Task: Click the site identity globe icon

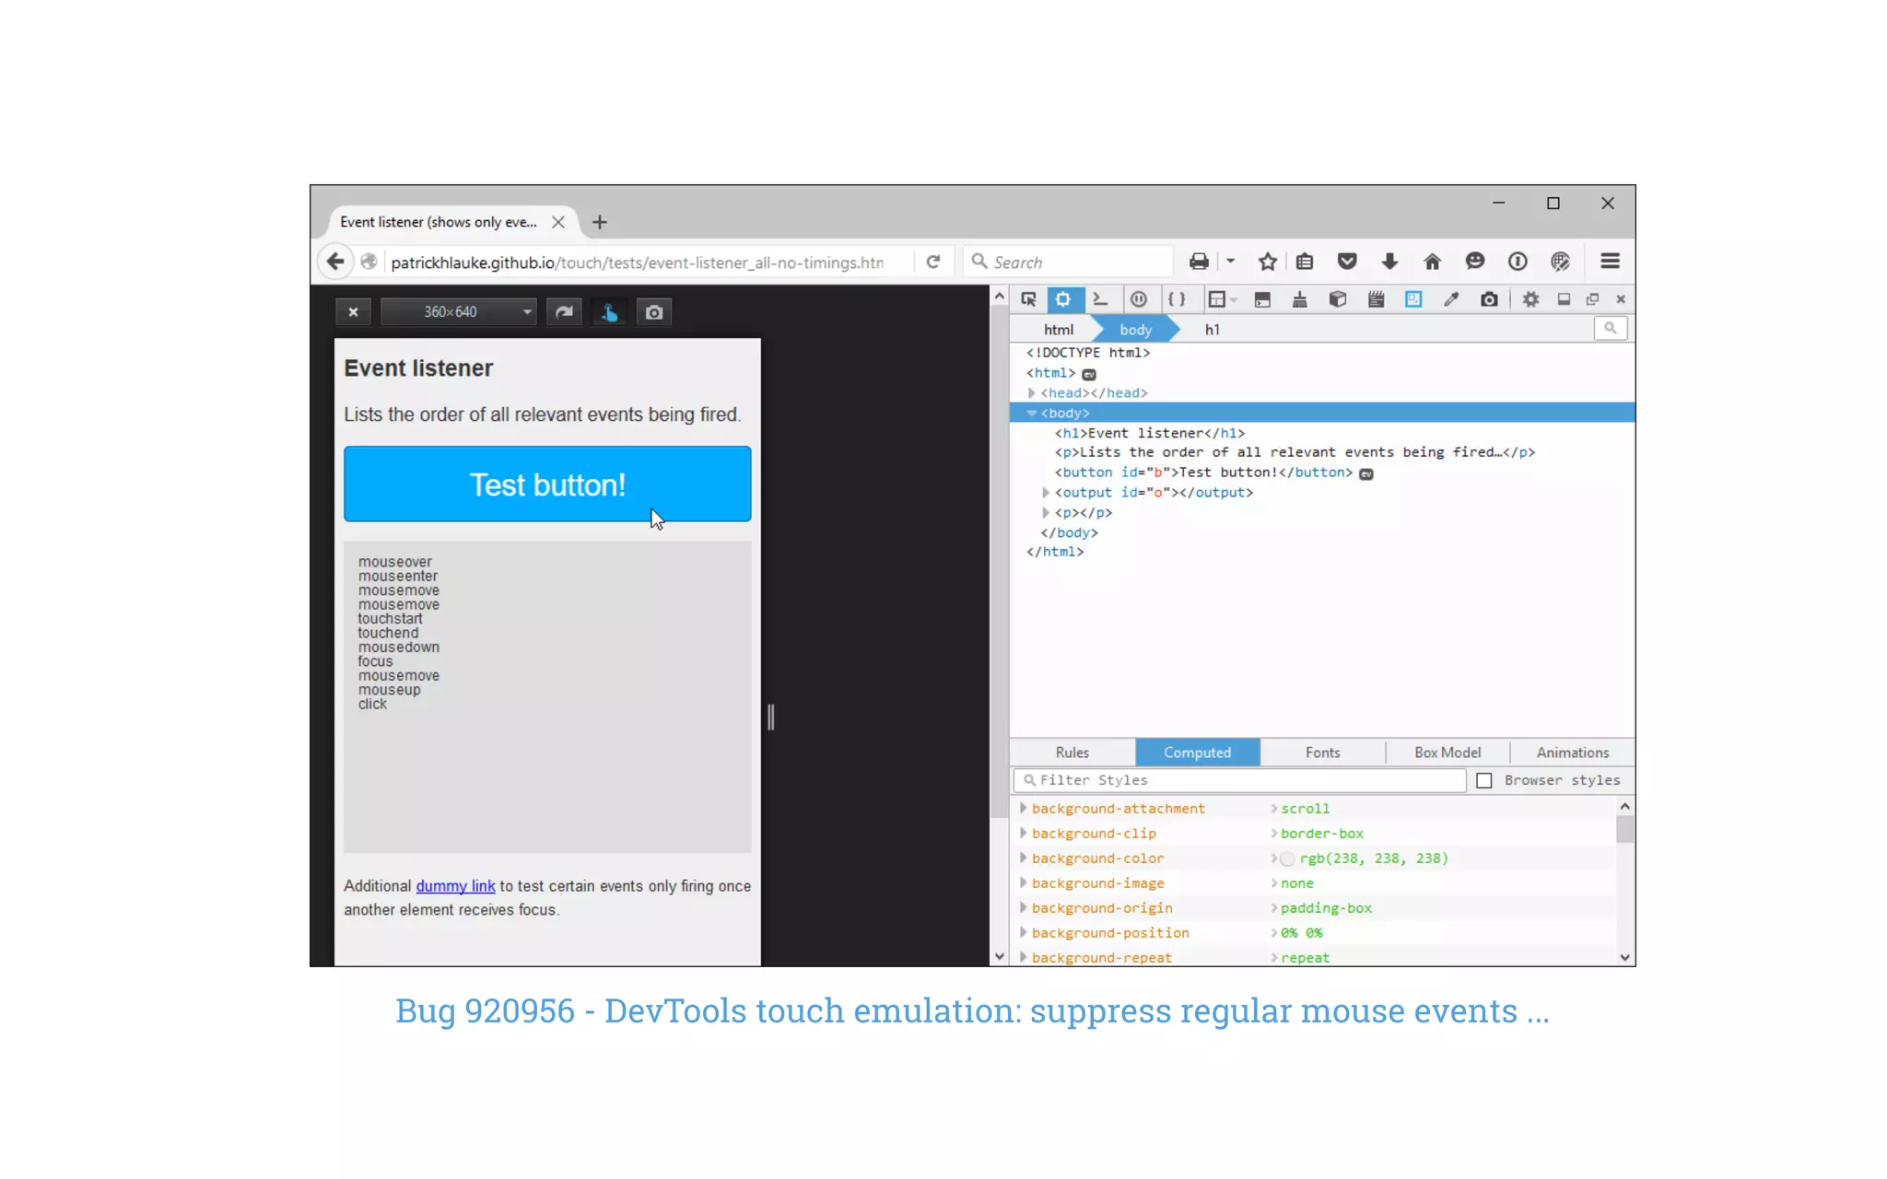Action: 369,262
